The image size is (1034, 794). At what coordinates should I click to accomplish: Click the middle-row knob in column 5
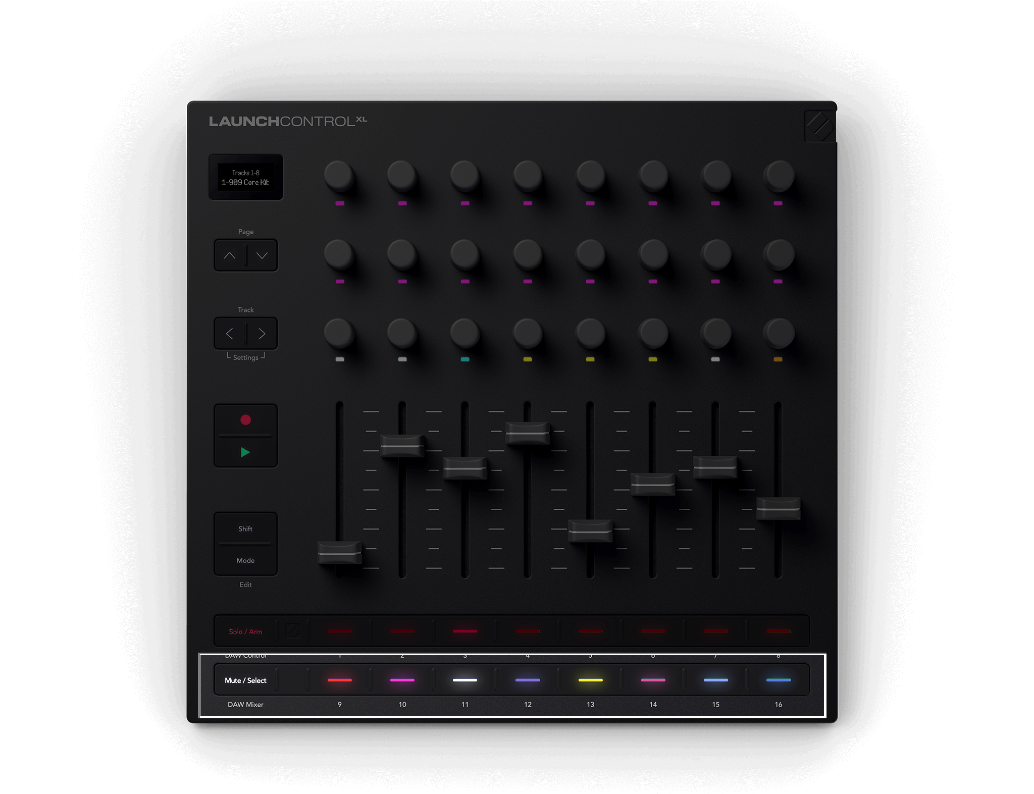[590, 254]
